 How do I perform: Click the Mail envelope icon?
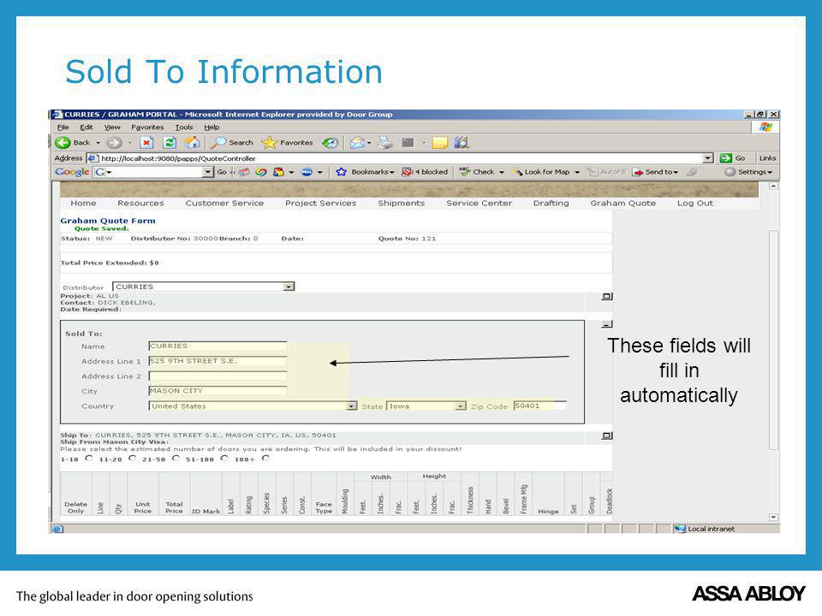pyautogui.click(x=357, y=143)
